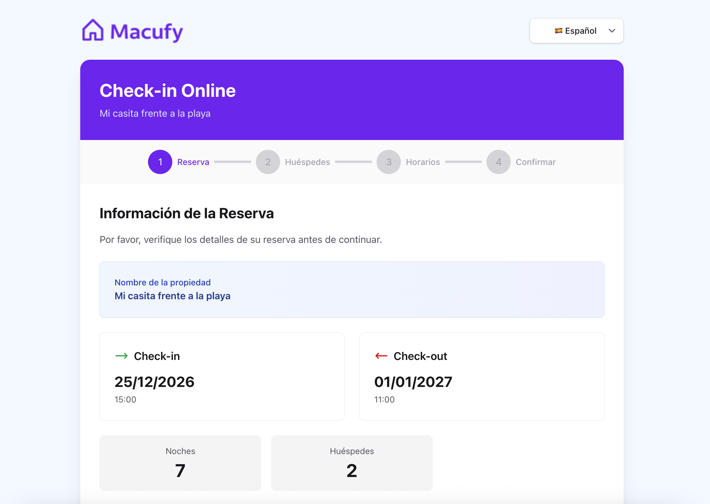Select step circle 2 for Huéspedes

(268, 162)
